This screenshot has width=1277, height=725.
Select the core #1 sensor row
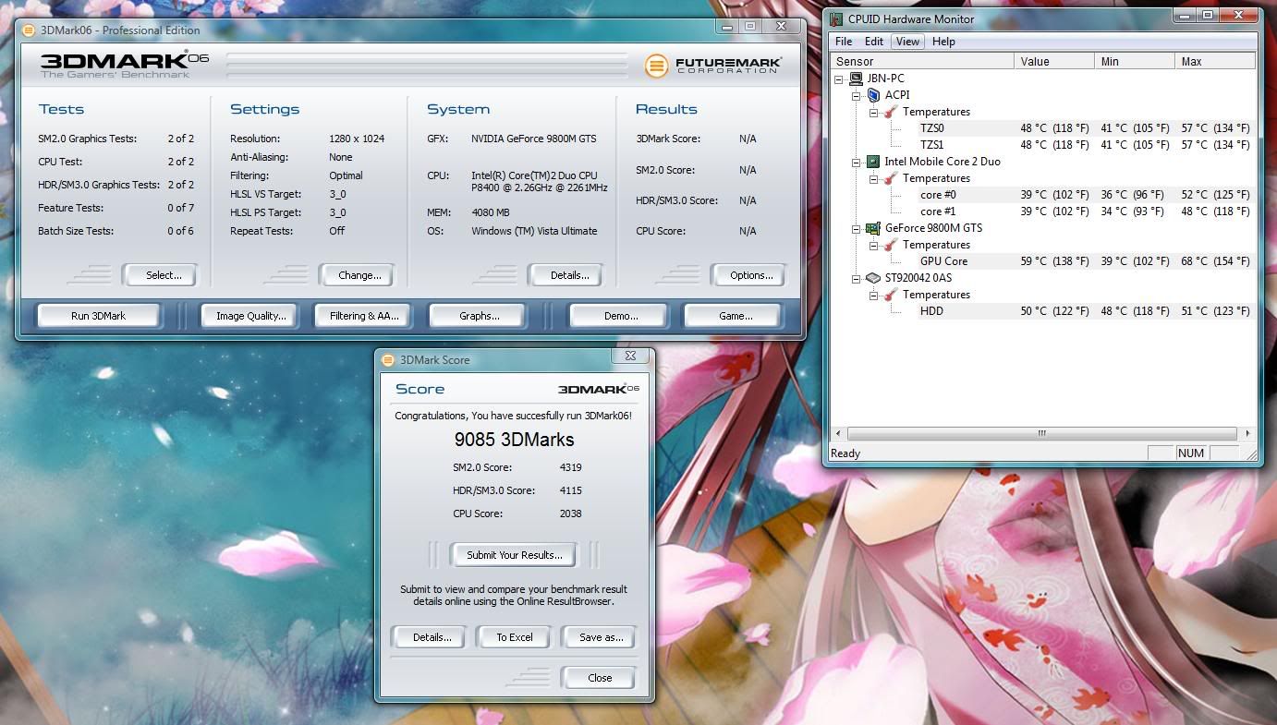pos(1042,211)
